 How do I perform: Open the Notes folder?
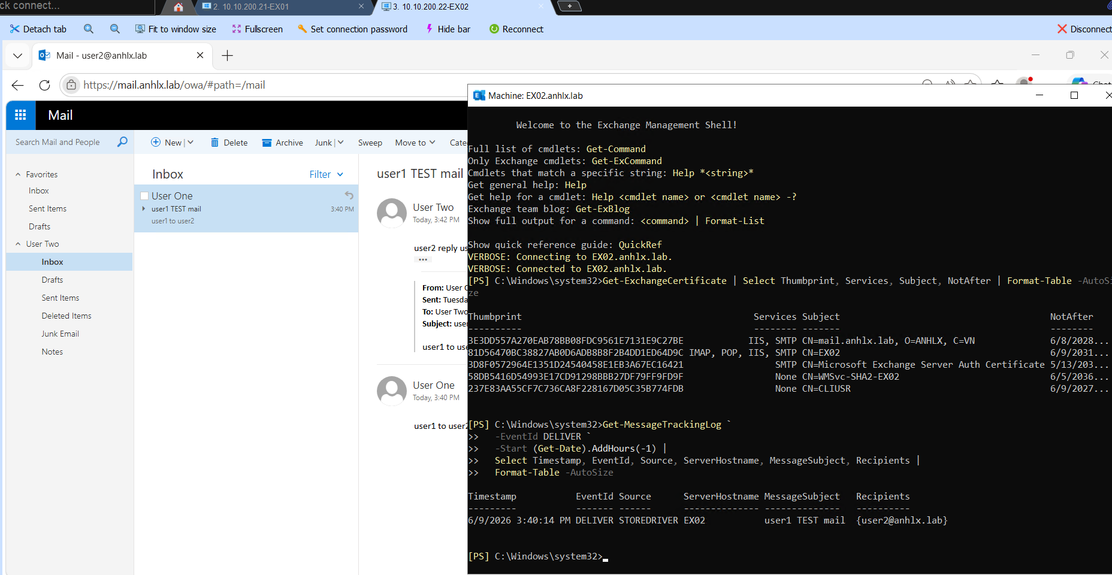(x=52, y=352)
